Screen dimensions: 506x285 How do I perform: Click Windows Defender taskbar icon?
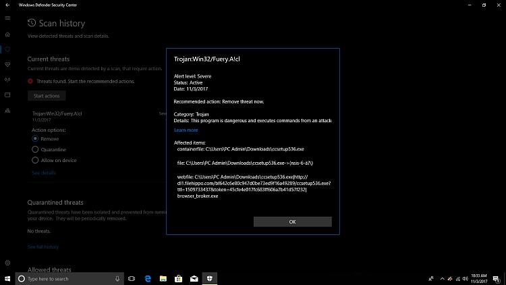click(209, 278)
